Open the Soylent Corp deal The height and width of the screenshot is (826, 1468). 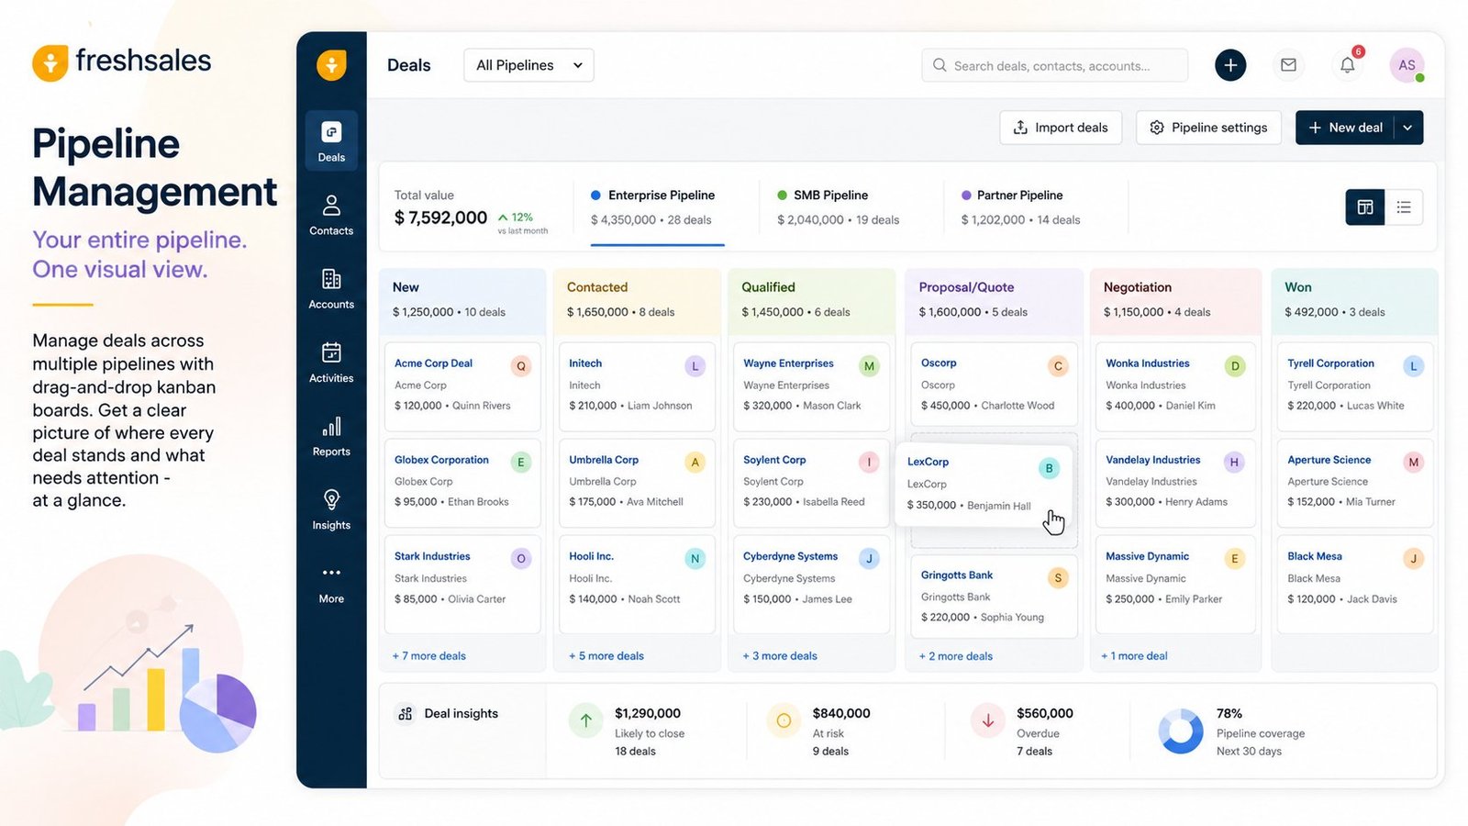[811, 482]
